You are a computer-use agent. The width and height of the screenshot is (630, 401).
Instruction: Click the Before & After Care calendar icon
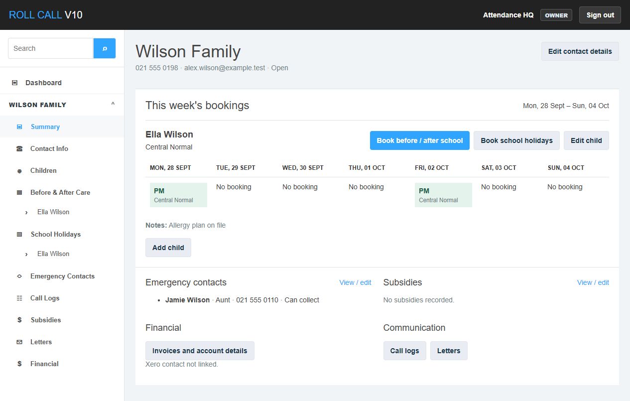click(x=19, y=192)
